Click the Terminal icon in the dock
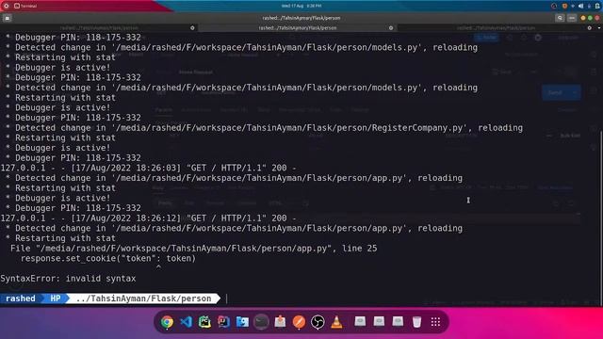 pyautogui.click(x=262, y=322)
